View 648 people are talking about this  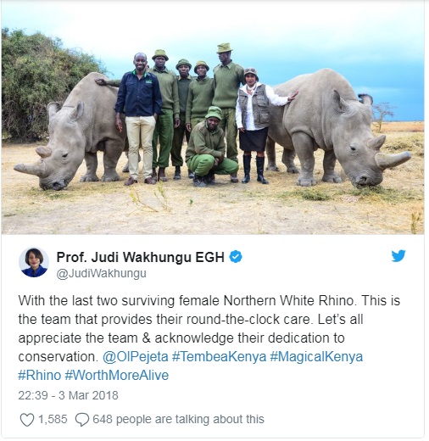178,419
